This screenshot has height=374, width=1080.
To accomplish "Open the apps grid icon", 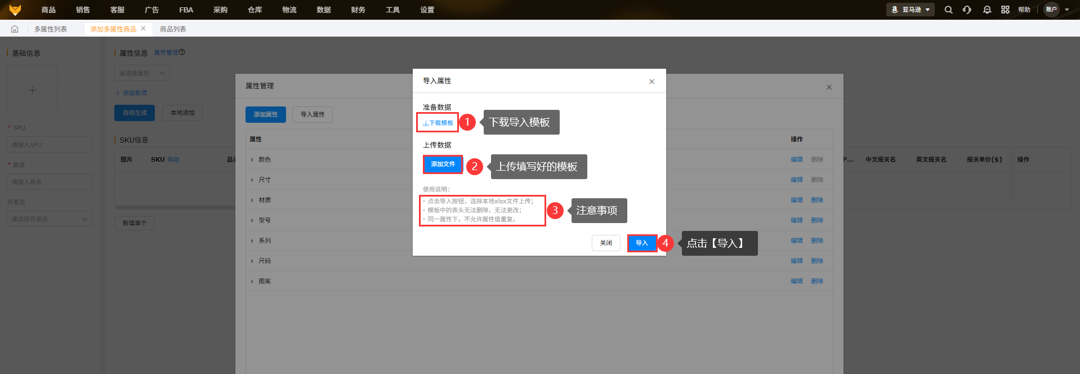I will 1005,10.
